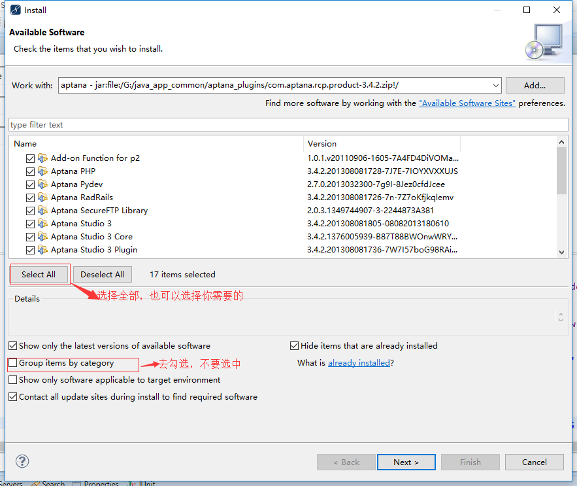Uncheck the Aptana RadRails checkbox

pyautogui.click(x=30, y=198)
